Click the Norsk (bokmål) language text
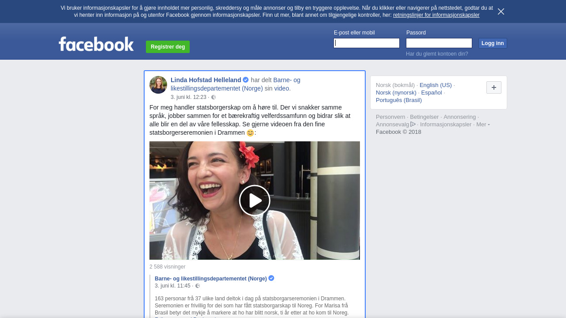 395,85
